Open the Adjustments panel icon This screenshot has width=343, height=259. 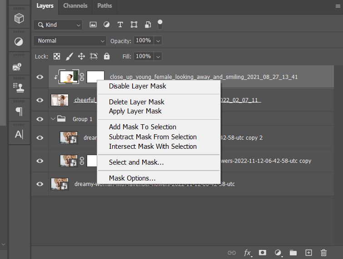(19, 41)
